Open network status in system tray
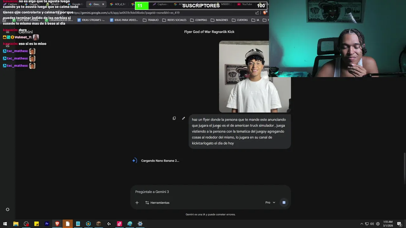 click(x=367, y=224)
